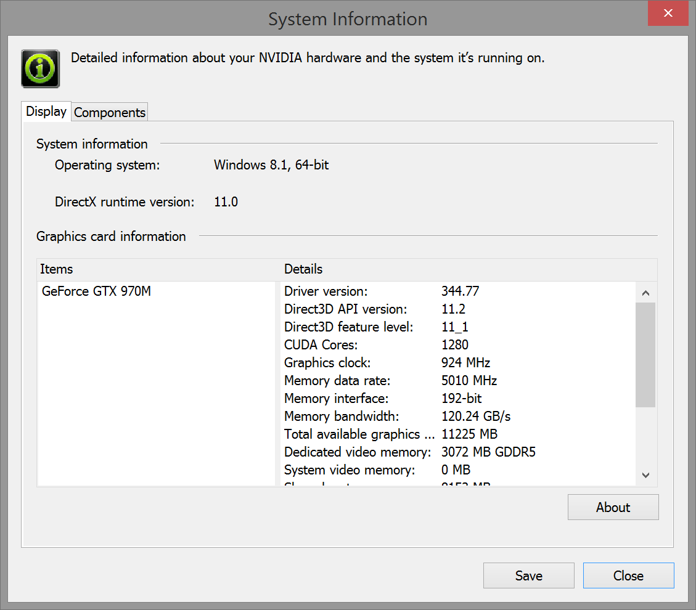This screenshot has height=610, width=696.
Task: Click the Direct3D API version label
Action: click(345, 309)
